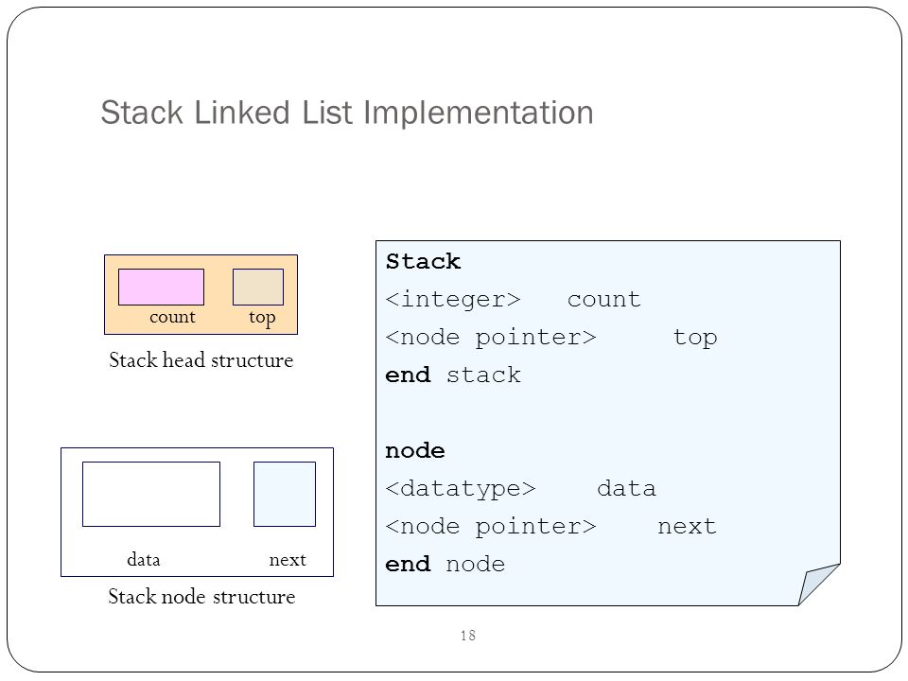Click the bold 'node' keyword
Viewport: 908px width, 681px height.
[x=414, y=451]
